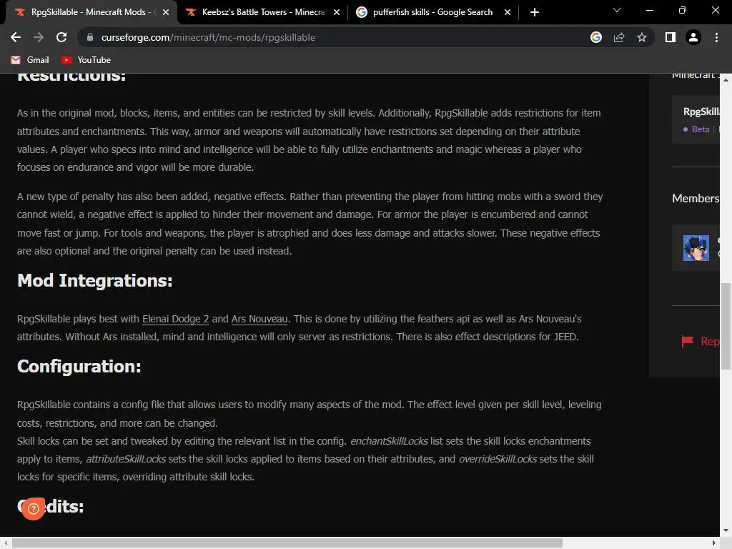
Task: Close the pufferfish skills Google tab
Action: point(508,12)
